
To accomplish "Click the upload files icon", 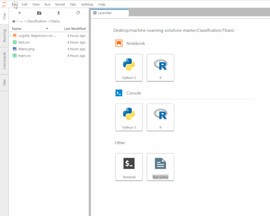I will (59, 13).
